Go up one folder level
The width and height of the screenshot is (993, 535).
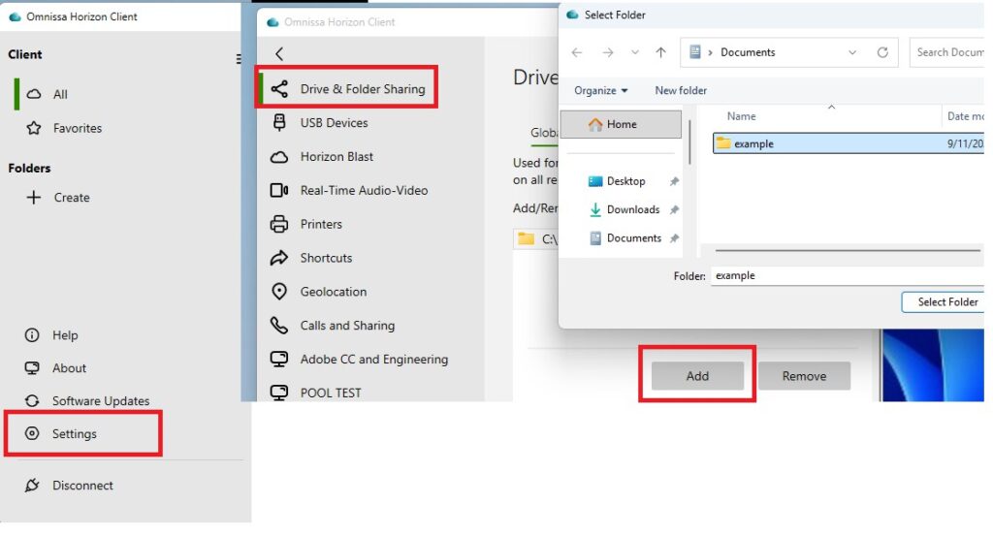pos(660,53)
